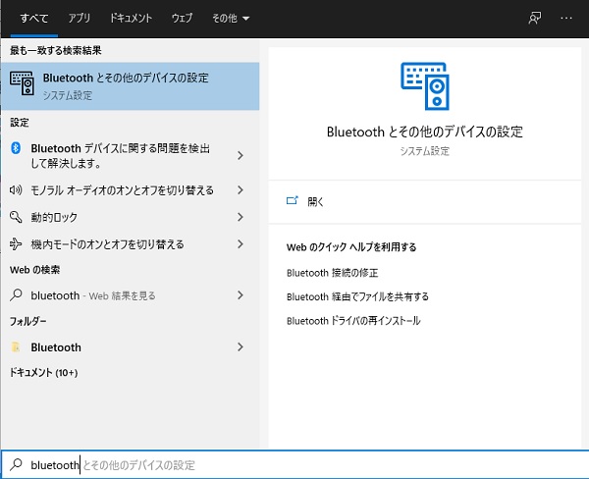Open the その他 dropdown filter
Image resolution: width=589 pixels, height=479 pixels.
(x=231, y=19)
